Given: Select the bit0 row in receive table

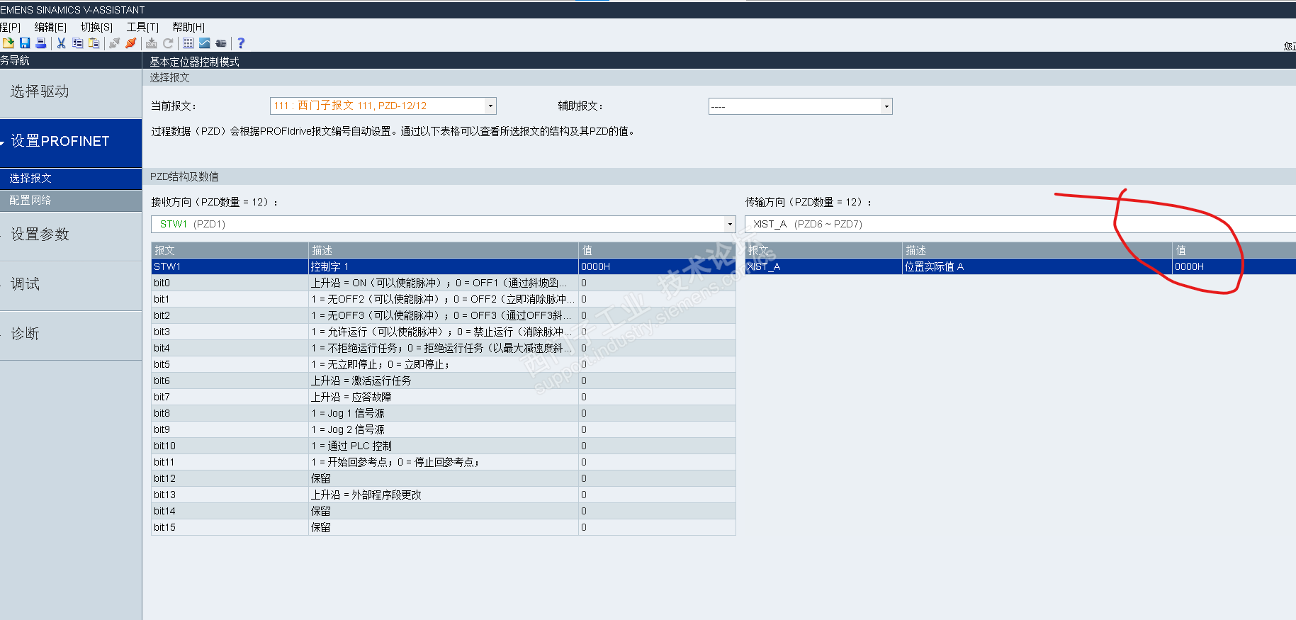Looking at the screenshot, I should tap(444, 283).
